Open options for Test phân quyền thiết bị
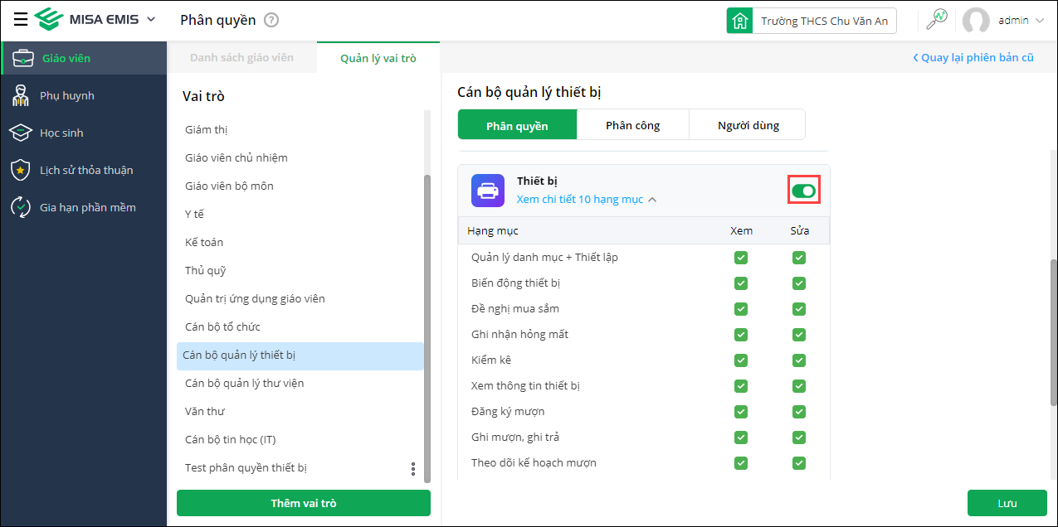This screenshot has height=527, width=1058. point(413,469)
